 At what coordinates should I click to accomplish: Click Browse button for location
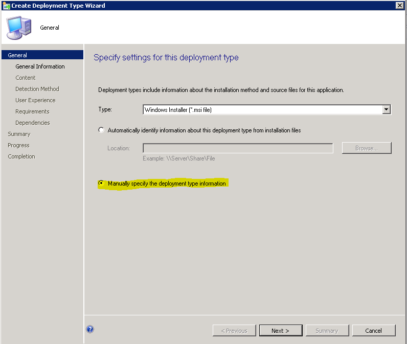[x=367, y=148]
